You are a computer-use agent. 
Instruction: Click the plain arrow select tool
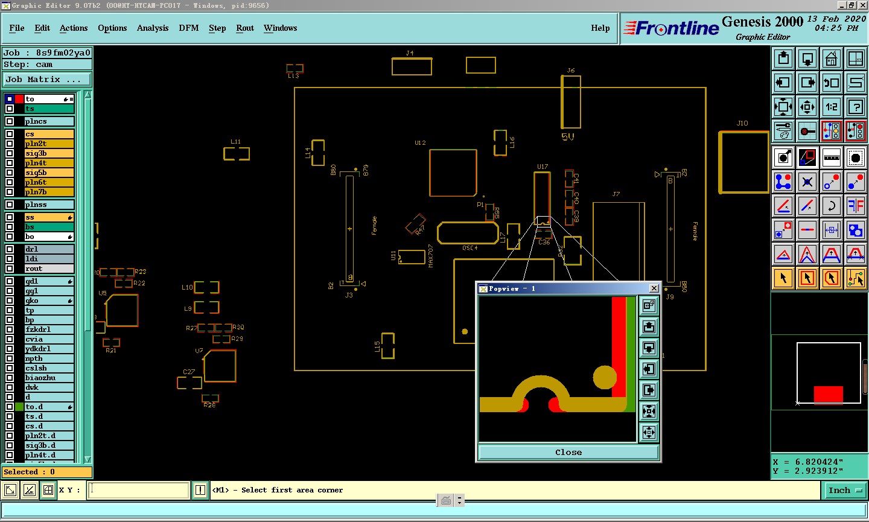pos(783,278)
